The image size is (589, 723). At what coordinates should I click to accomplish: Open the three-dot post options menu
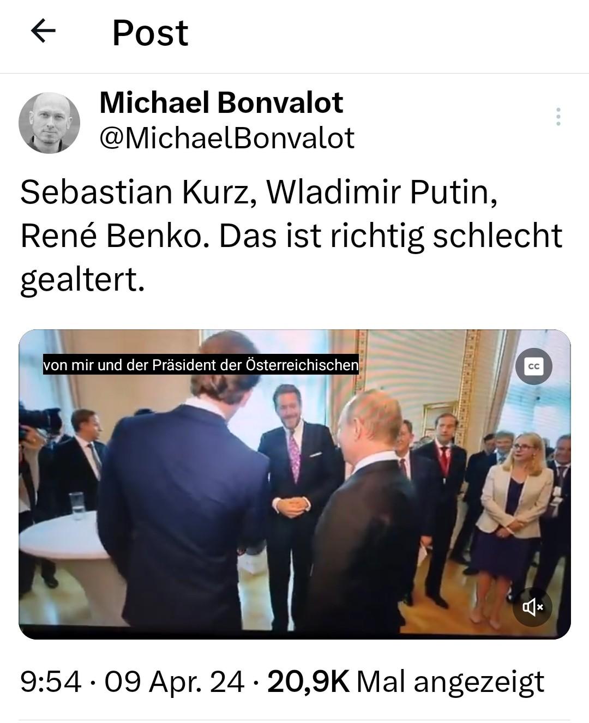(558, 117)
